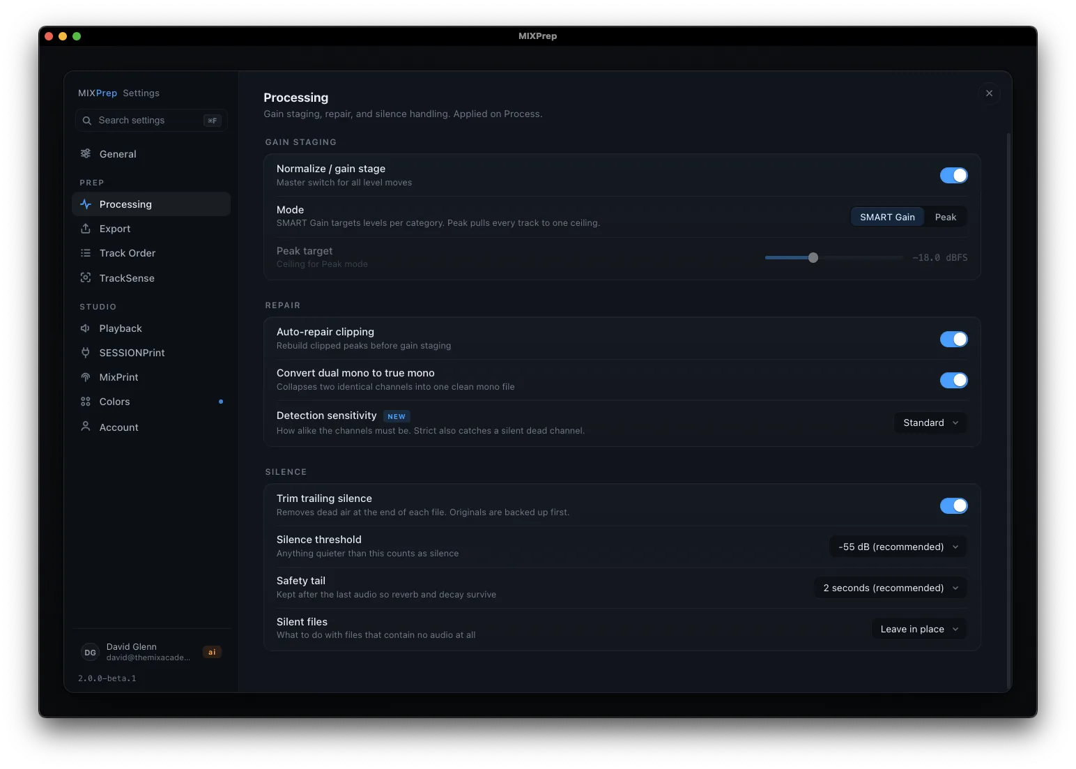The image size is (1076, 769).
Task: Click the Peak target slider handle
Action: tap(813, 258)
